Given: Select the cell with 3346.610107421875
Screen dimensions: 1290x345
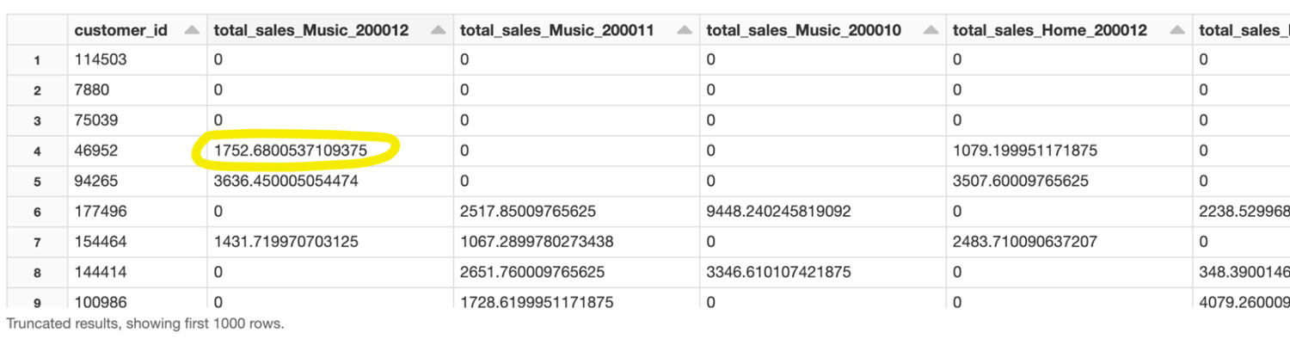Looking at the screenshot, I should click(x=778, y=273).
